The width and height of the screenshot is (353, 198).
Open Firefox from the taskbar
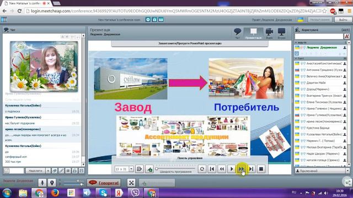point(55,193)
